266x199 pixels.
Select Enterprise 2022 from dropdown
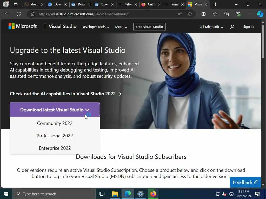pos(55,148)
